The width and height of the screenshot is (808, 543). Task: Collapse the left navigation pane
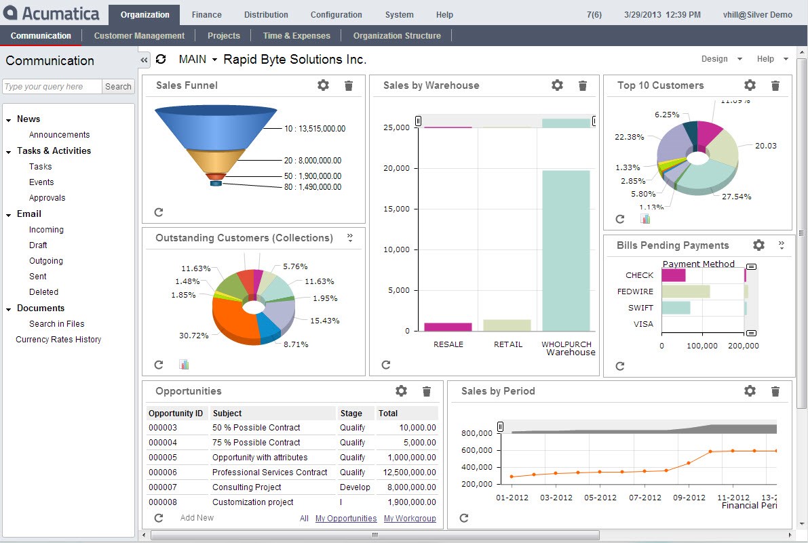pyautogui.click(x=144, y=60)
